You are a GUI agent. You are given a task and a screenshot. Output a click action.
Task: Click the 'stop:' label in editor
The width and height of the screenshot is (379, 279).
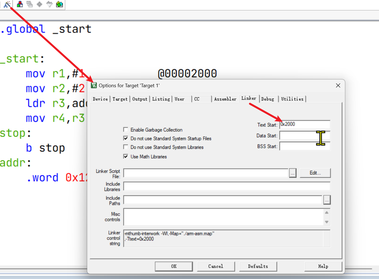[15, 133]
